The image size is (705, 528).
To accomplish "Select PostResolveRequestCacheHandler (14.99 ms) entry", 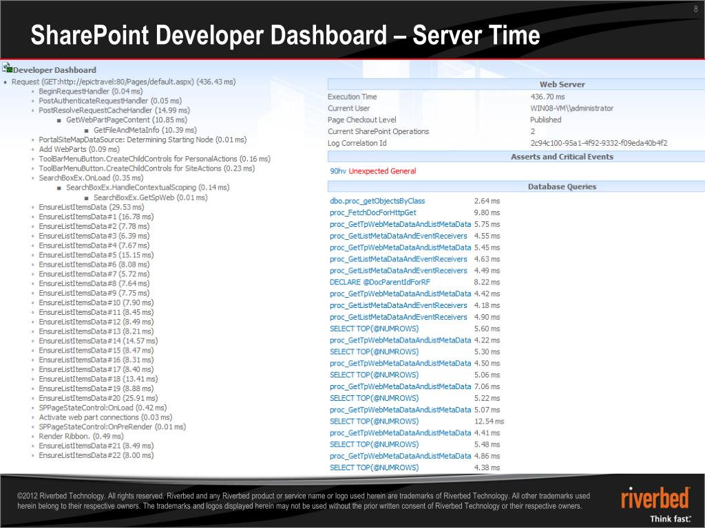I will click(114, 110).
